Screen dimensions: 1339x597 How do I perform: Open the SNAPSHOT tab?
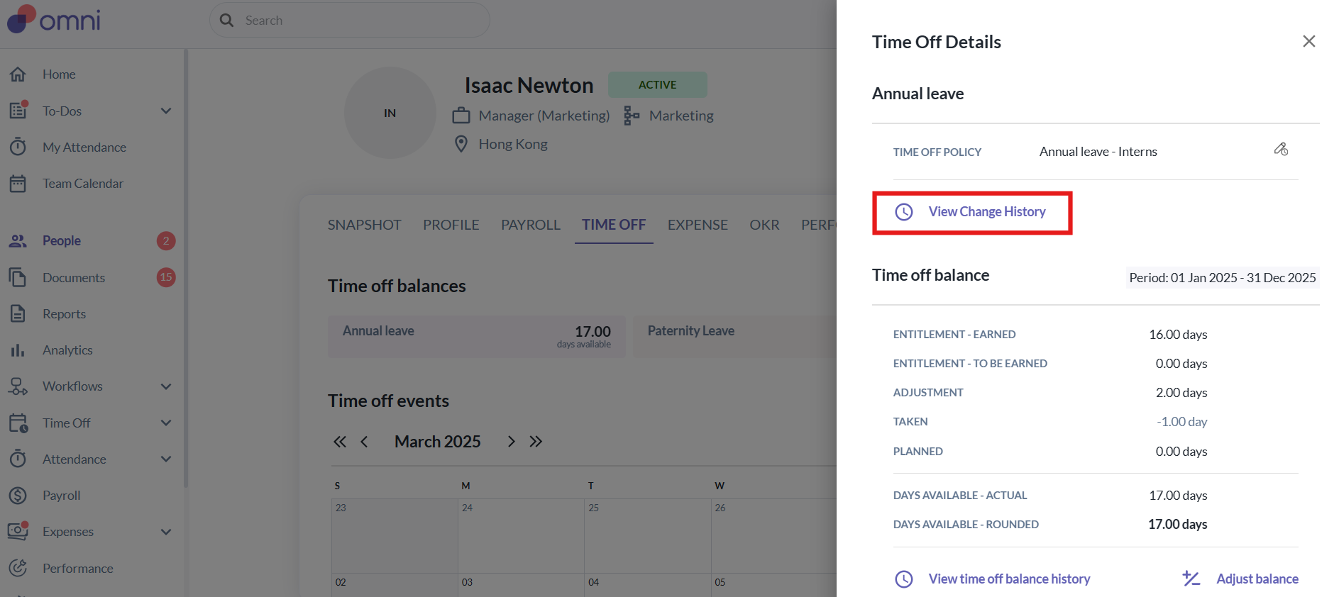pos(364,225)
